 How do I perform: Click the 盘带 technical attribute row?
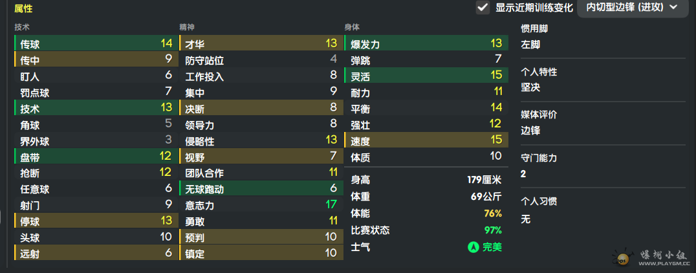pyautogui.click(x=96, y=157)
